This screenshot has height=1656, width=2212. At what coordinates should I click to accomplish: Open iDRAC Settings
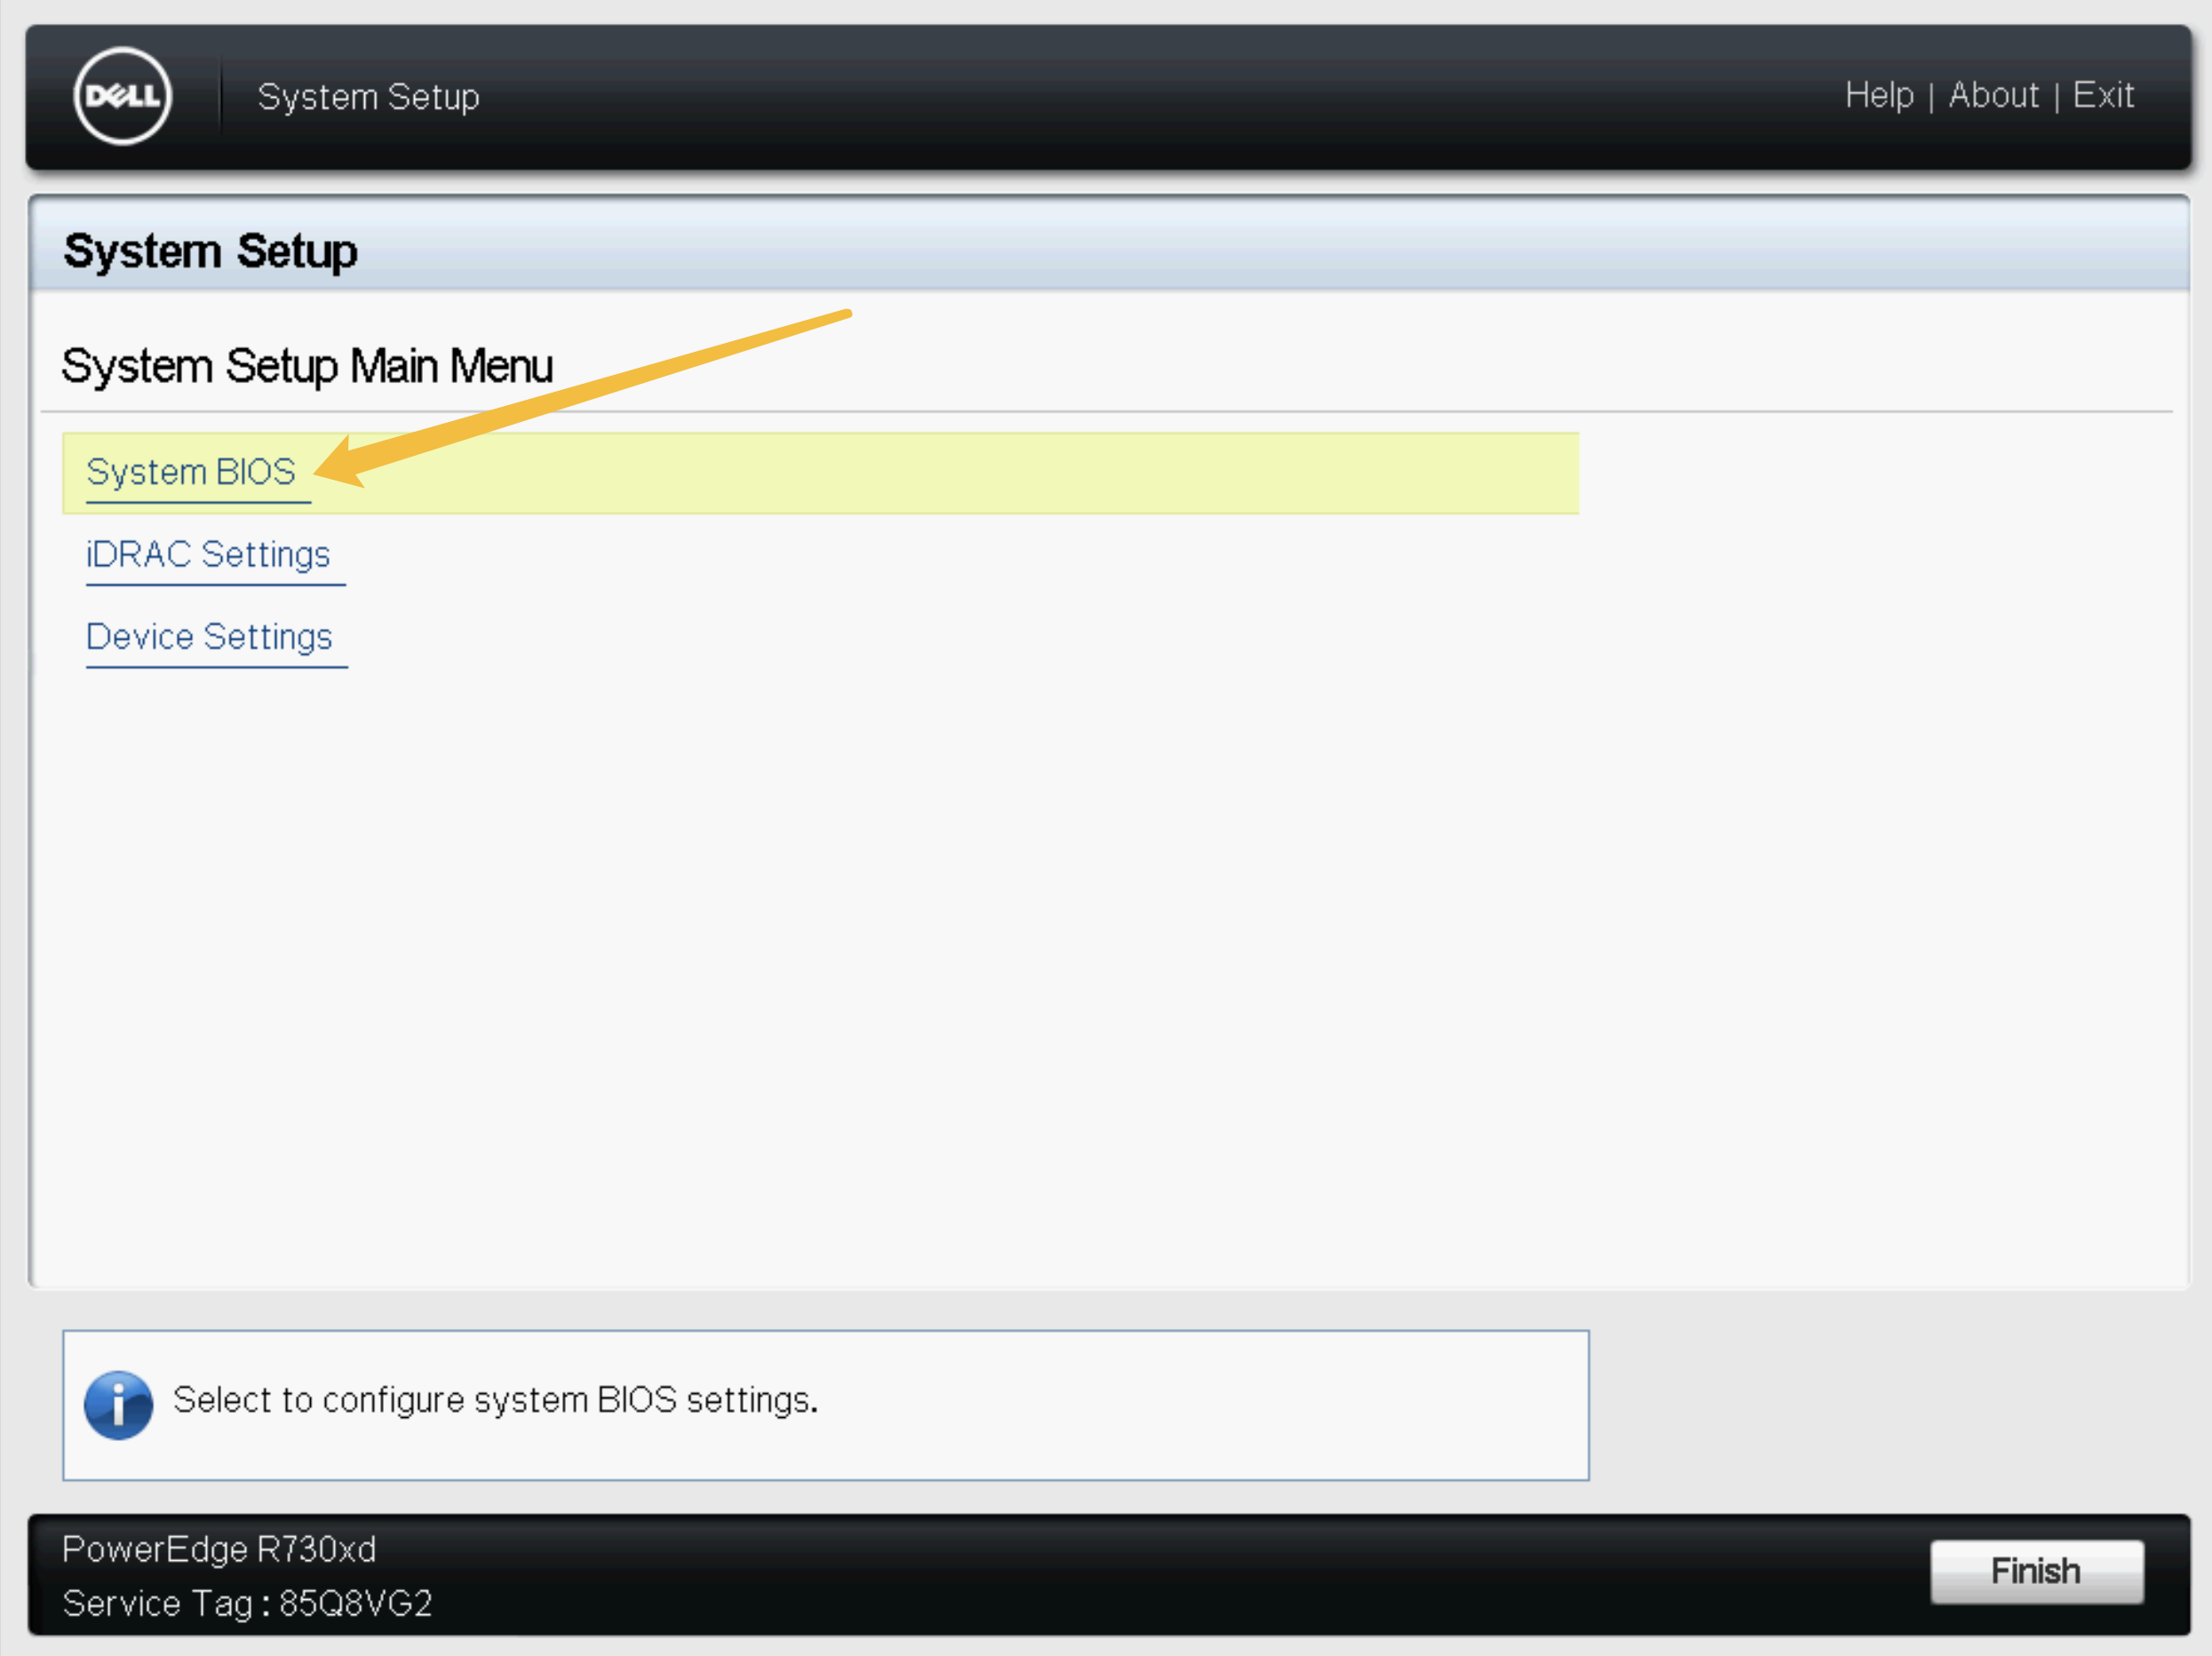tap(208, 554)
